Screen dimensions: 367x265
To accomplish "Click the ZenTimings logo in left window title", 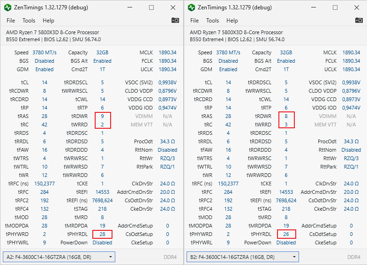I will (x=7, y=7).
